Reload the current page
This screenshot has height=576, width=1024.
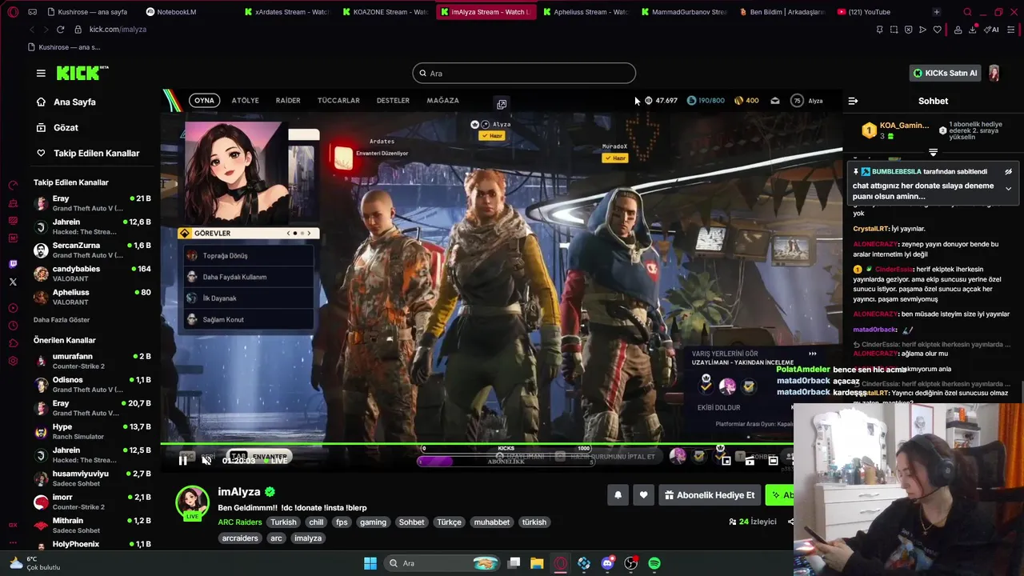point(60,30)
